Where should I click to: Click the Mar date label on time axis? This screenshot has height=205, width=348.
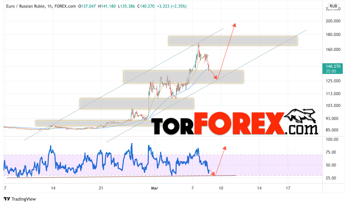(155, 188)
